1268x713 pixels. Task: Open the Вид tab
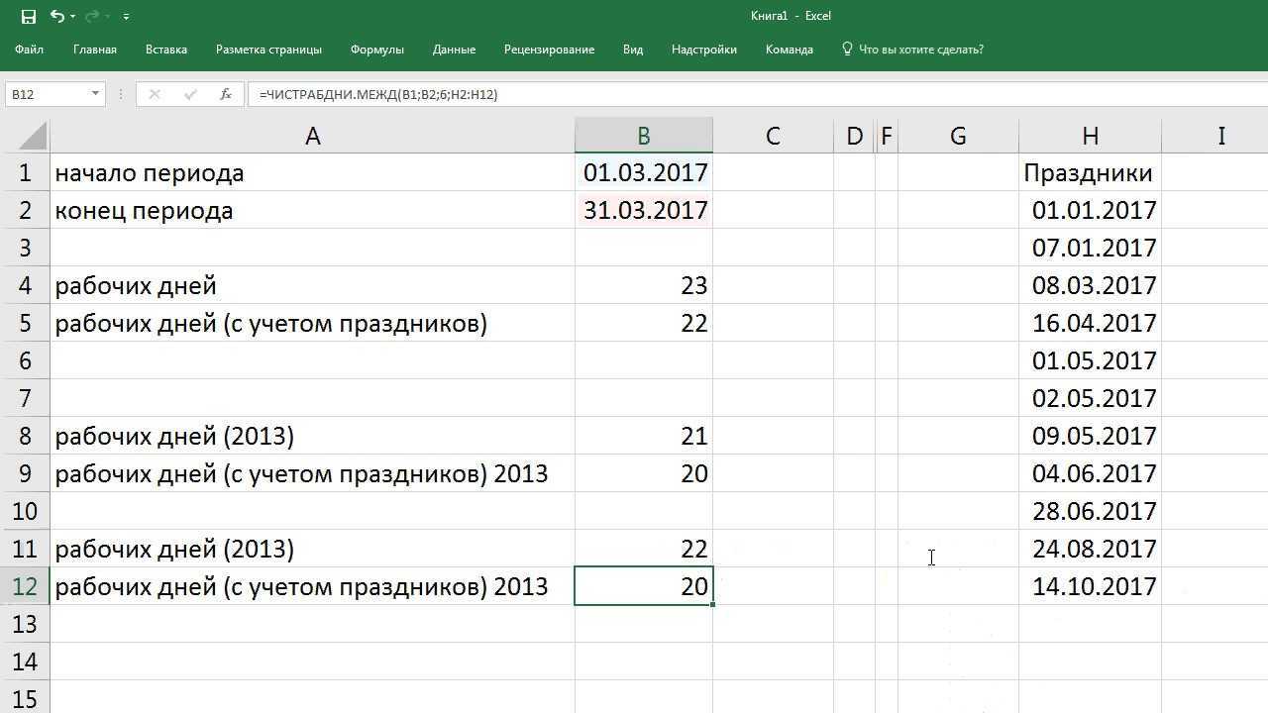633,50
